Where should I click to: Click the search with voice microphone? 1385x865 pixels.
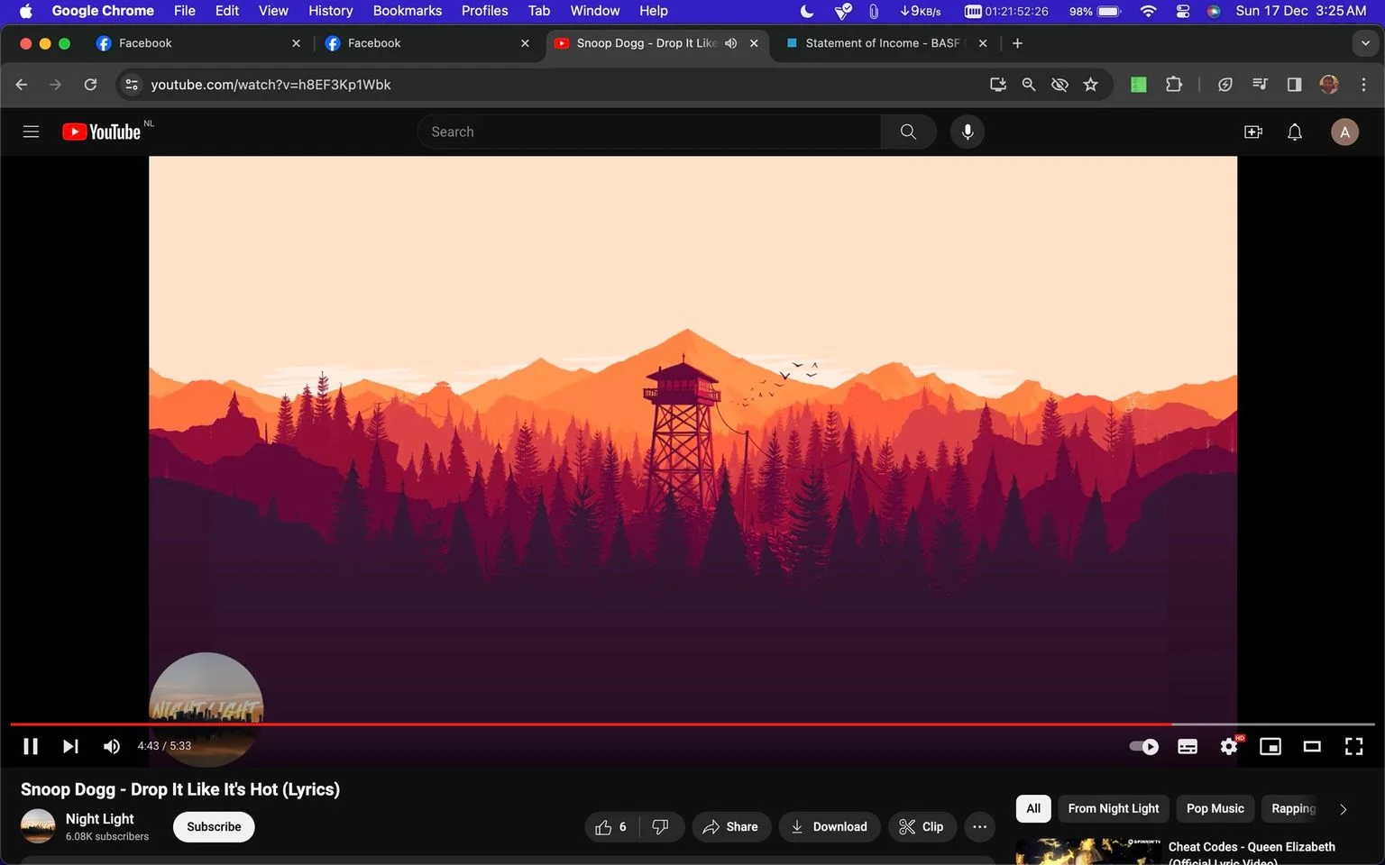pos(968,132)
